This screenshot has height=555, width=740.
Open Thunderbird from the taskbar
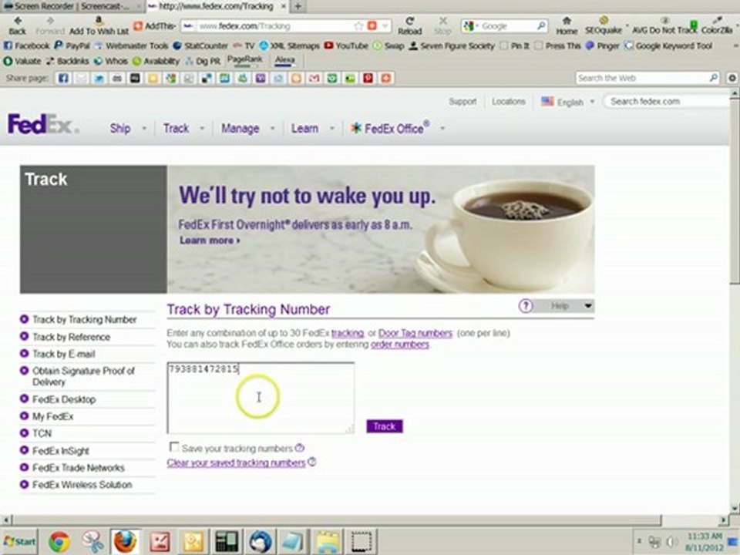pos(260,541)
